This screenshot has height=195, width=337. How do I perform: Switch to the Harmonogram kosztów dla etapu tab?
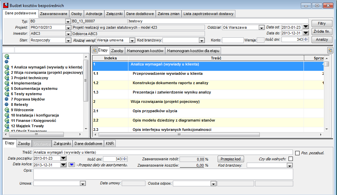(x=193, y=51)
